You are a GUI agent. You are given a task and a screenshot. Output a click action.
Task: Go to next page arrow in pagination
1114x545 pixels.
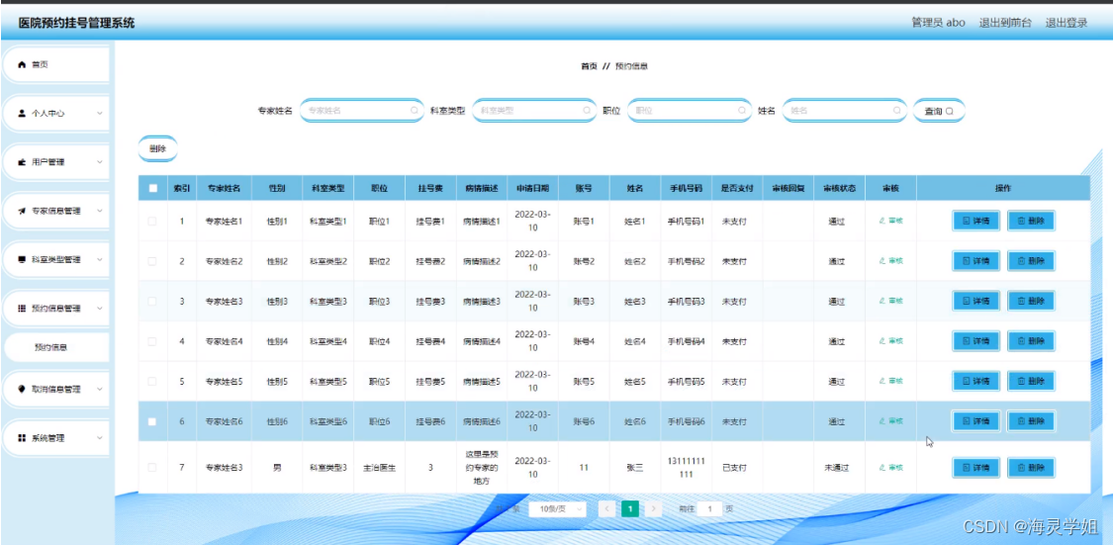click(654, 508)
